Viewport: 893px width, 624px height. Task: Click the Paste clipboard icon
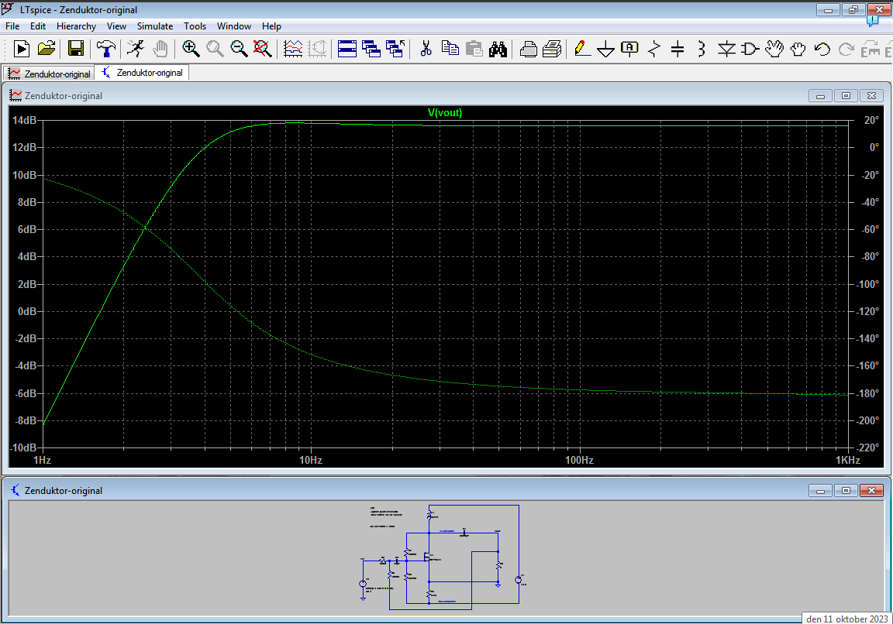(474, 49)
